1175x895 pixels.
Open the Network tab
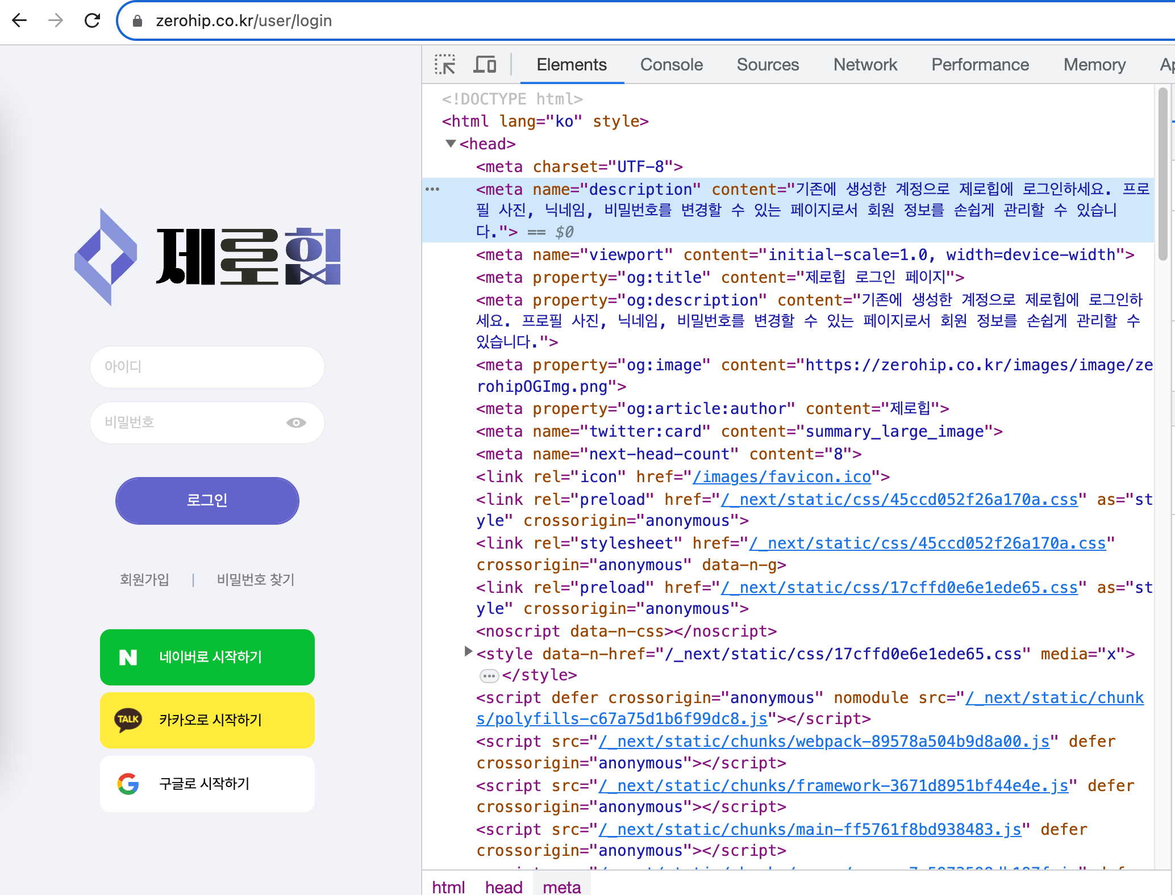865,65
